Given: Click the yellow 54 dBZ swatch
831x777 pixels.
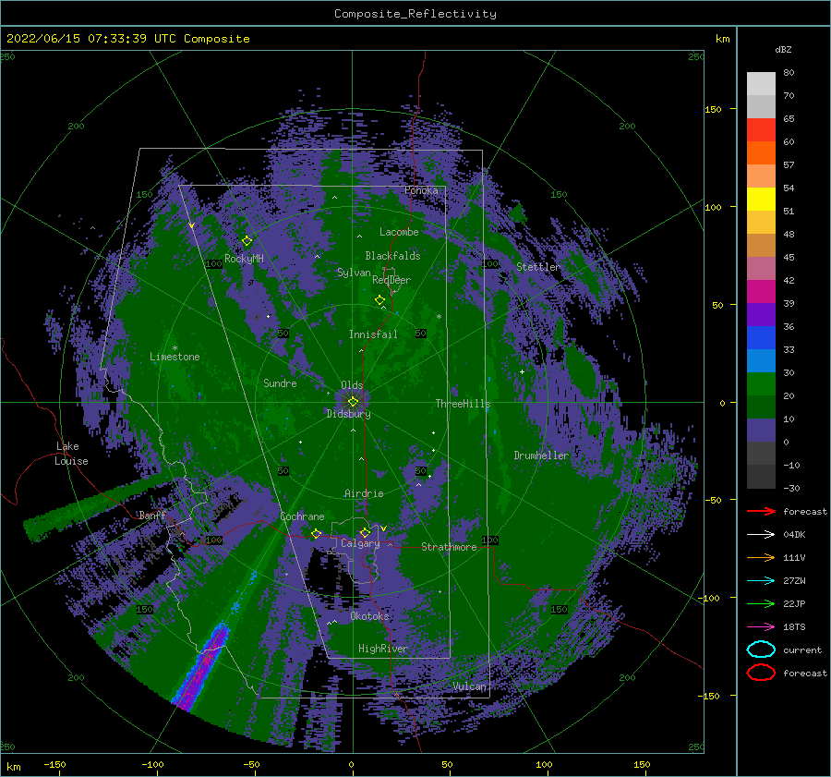Looking at the screenshot, I should click(x=761, y=199).
